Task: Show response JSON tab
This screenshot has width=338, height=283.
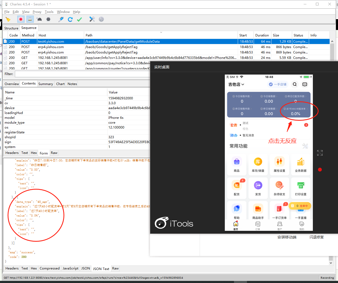Action: point(86,268)
